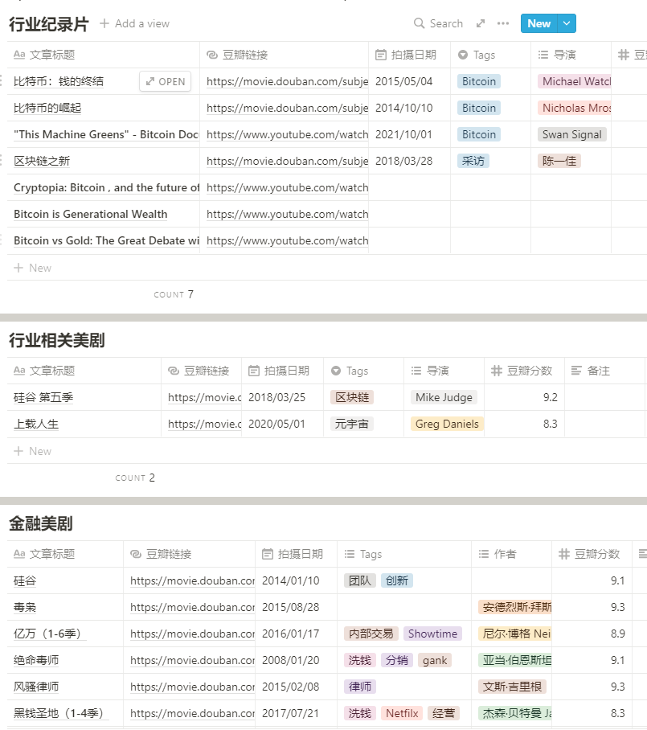Screen dimensions: 647x730
Task: Click the 采访 tag in 区块链之新 row
Action: 473,161
